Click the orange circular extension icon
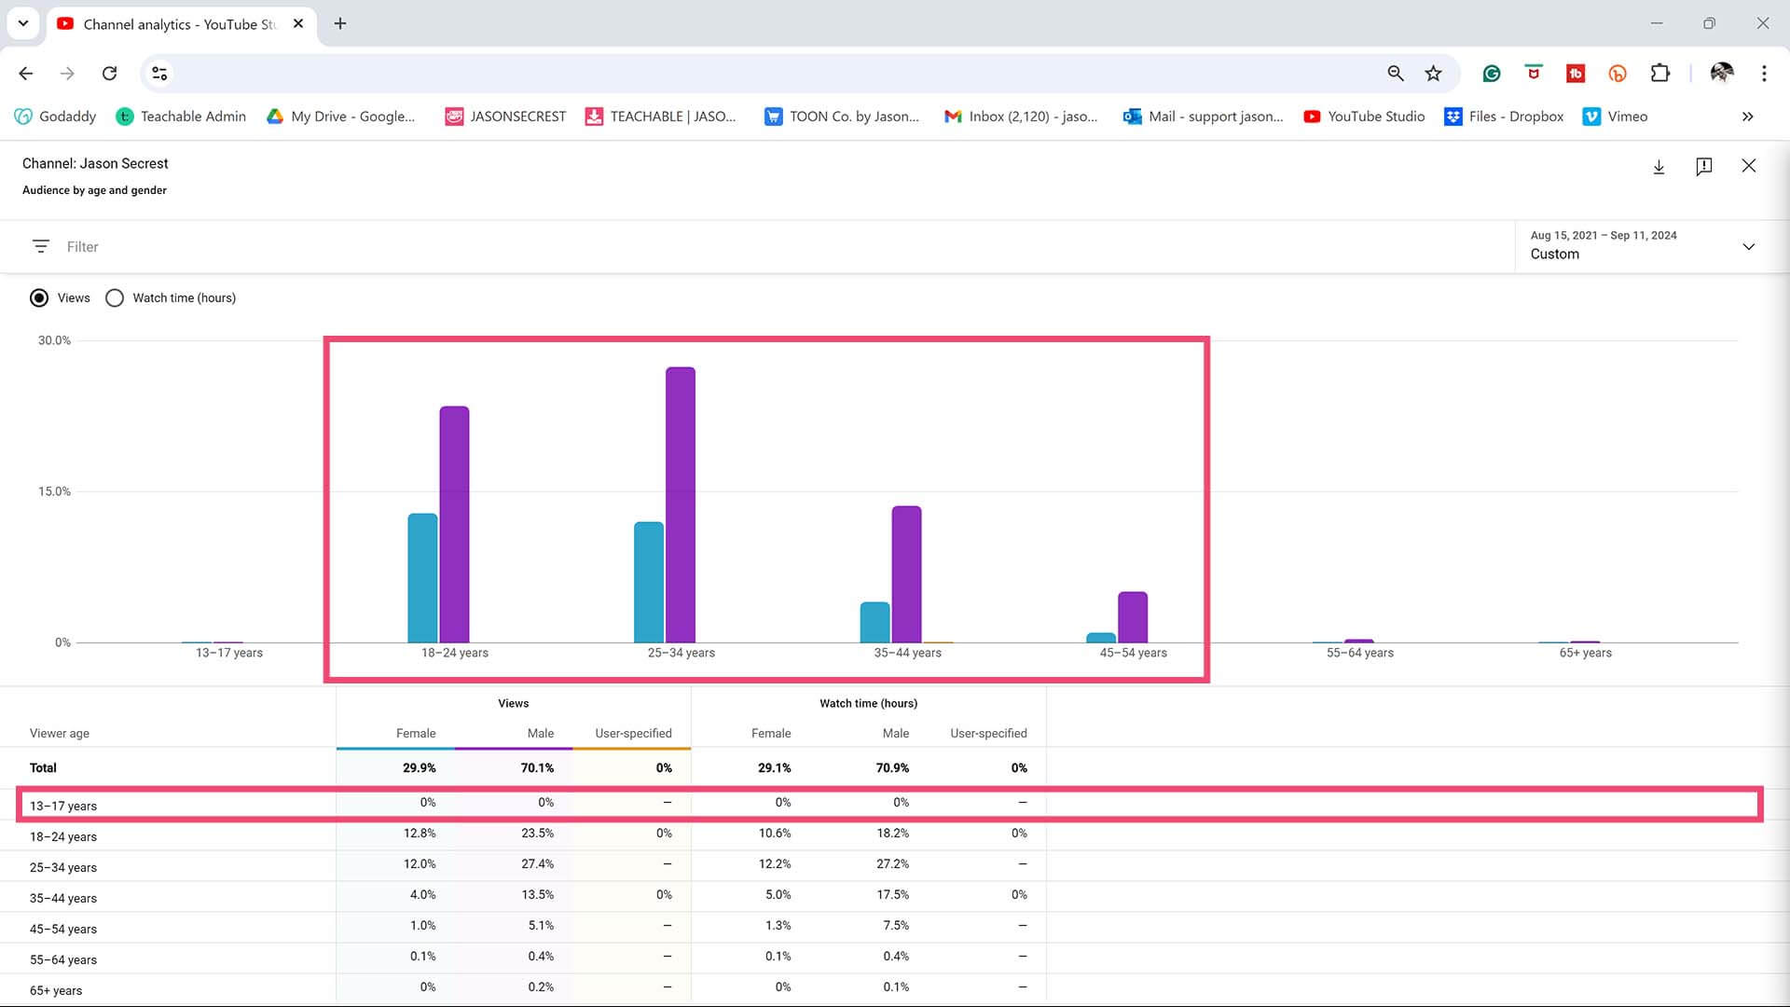 pos(1617,74)
